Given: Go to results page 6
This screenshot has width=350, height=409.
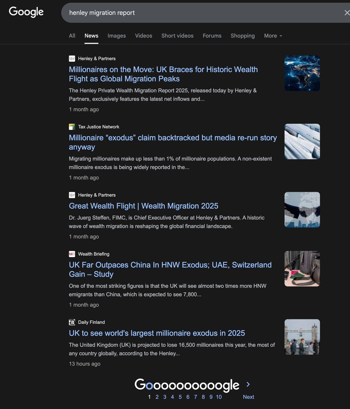Looking at the screenshot, I should (x=188, y=397).
